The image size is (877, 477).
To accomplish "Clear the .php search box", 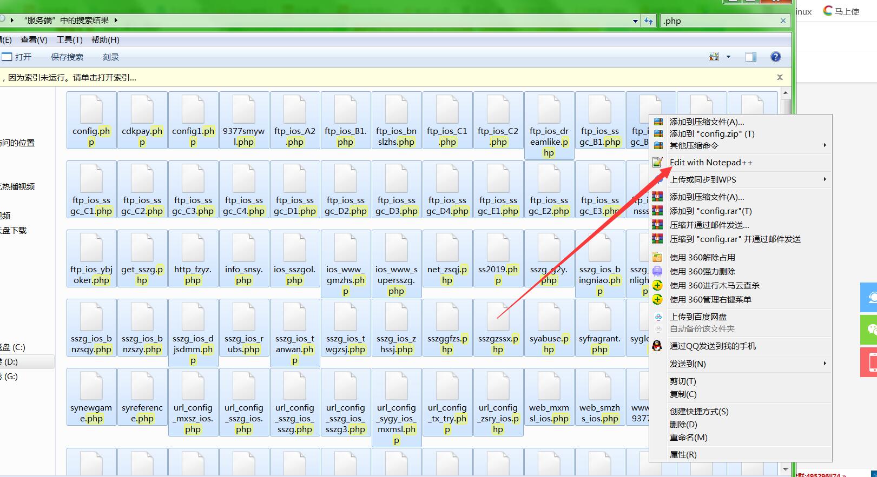I will coord(782,21).
